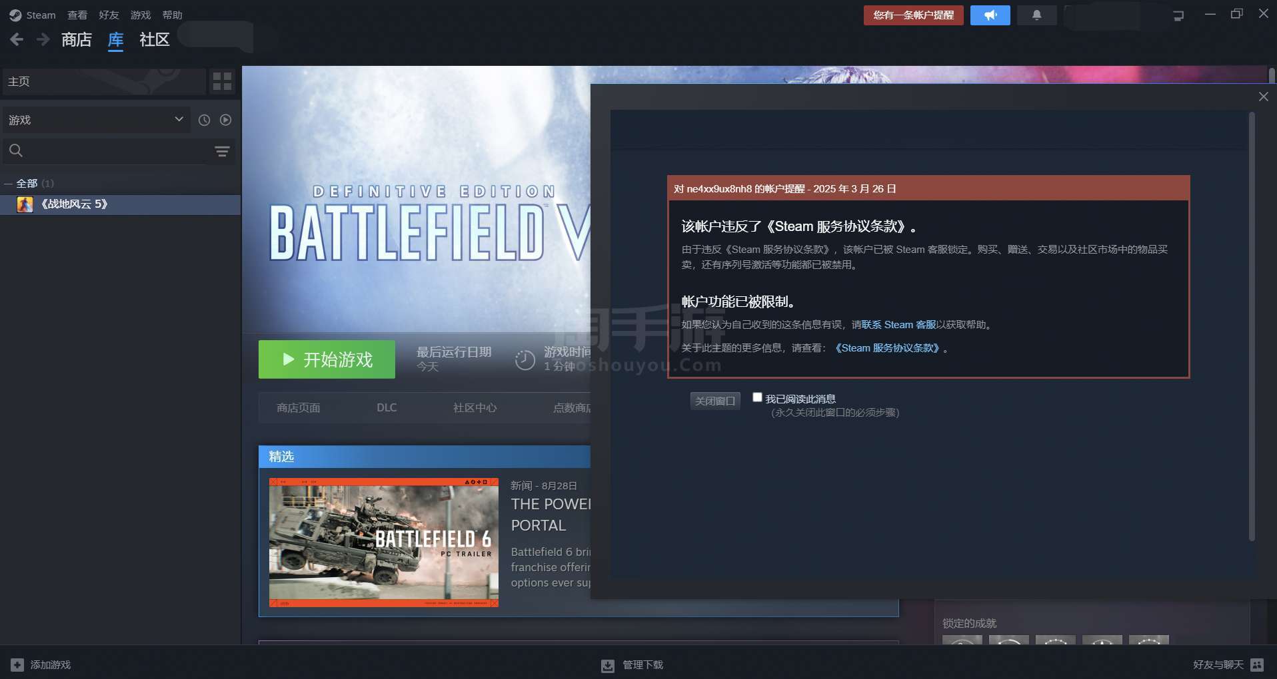Open the Battlefield 6 trailer thumbnail
Viewport: 1277px width, 679px height.
[x=383, y=542]
